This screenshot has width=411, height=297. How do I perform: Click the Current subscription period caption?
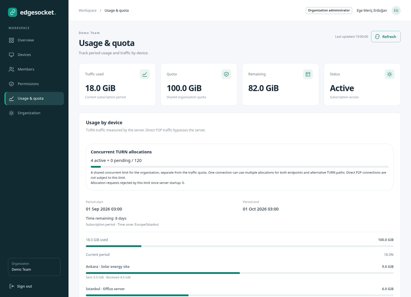coord(105,97)
